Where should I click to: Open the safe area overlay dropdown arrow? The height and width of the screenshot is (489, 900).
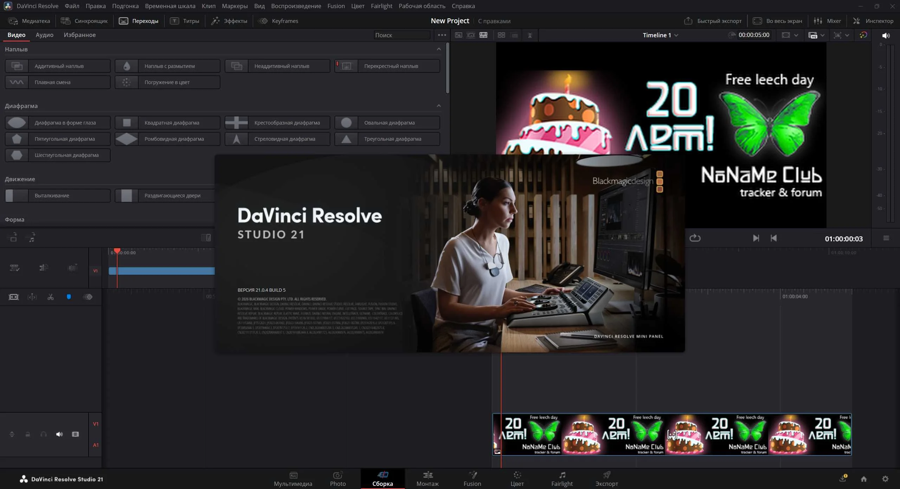tap(847, 35)
